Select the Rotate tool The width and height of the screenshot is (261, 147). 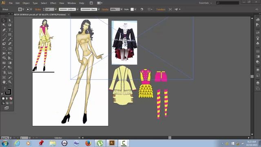(4, 49)
